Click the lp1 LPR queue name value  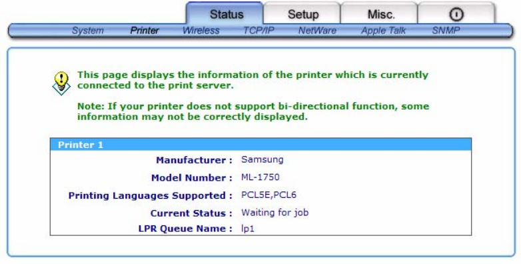pos(248,229)
